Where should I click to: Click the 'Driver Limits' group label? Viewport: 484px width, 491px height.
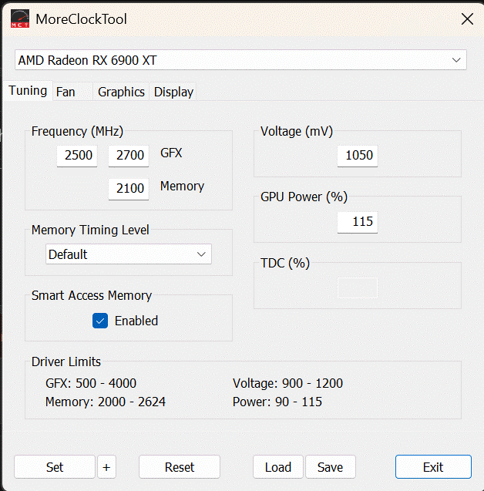(x=66, y=362)
